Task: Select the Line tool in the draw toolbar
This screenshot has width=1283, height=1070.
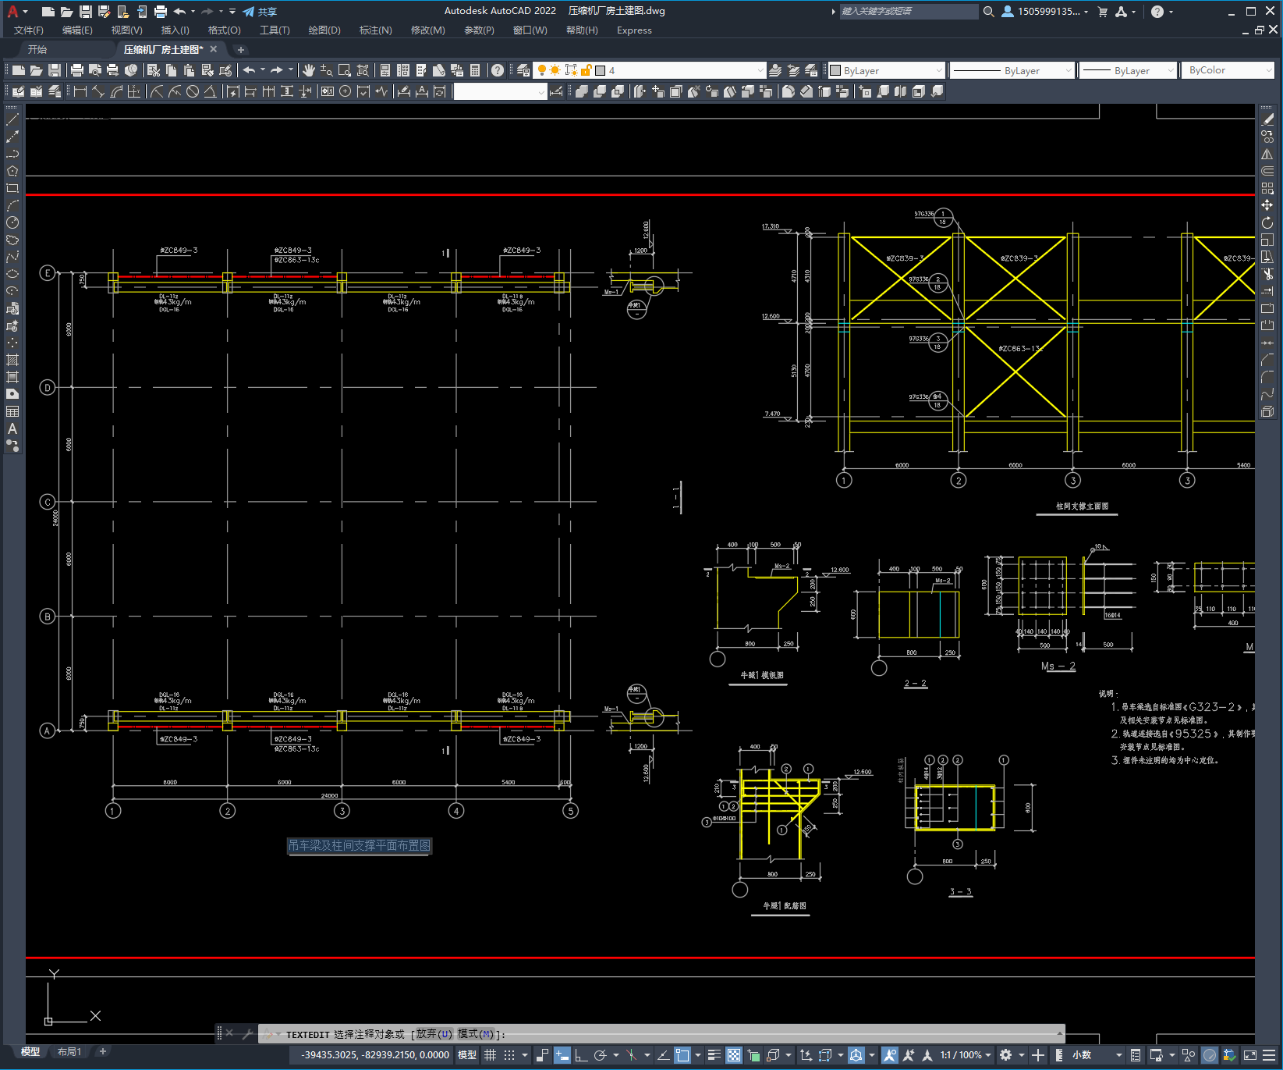Action: [x=12, y=119]
